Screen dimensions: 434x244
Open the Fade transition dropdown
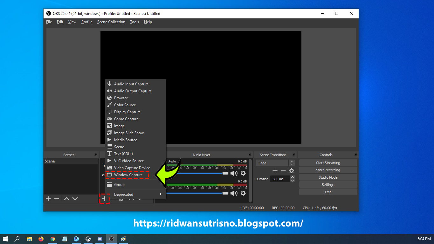coord(275,163)
